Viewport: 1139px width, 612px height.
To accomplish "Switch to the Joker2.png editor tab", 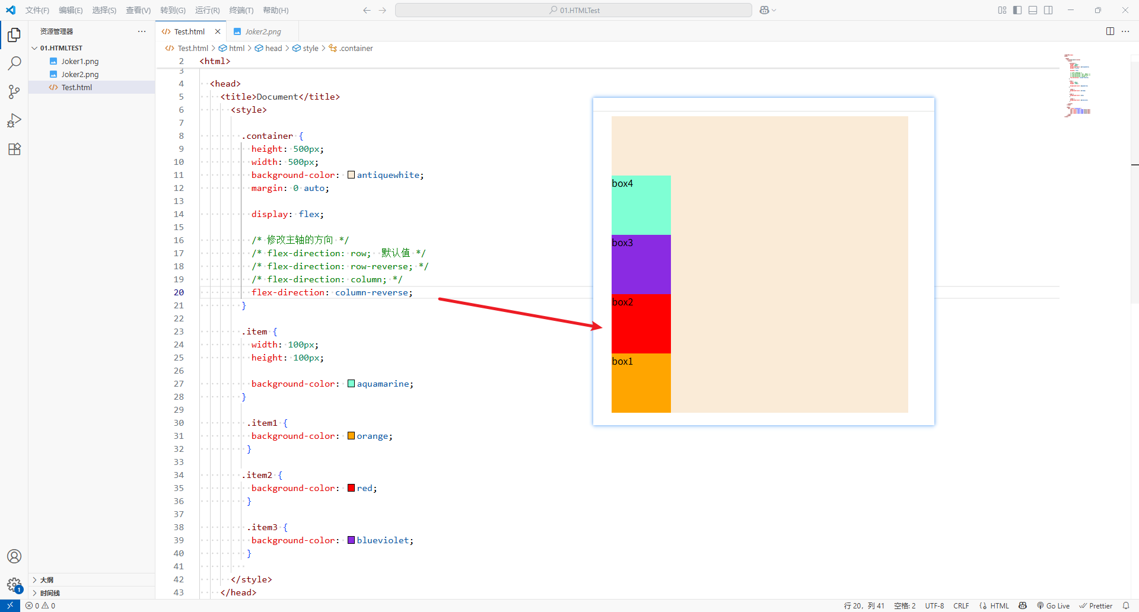I will [x=263, y=31].
